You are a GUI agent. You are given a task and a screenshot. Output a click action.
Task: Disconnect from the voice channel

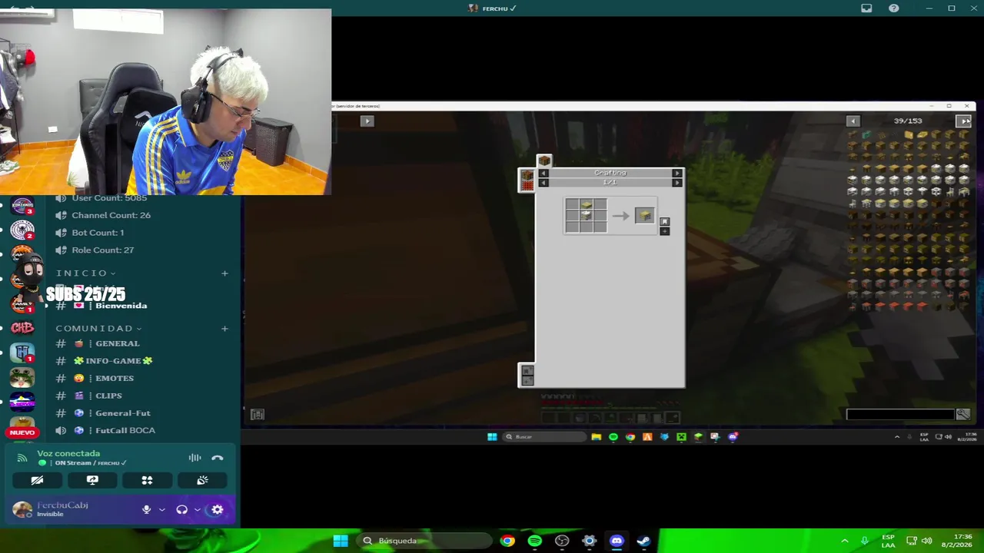click(x=218, y=458)
